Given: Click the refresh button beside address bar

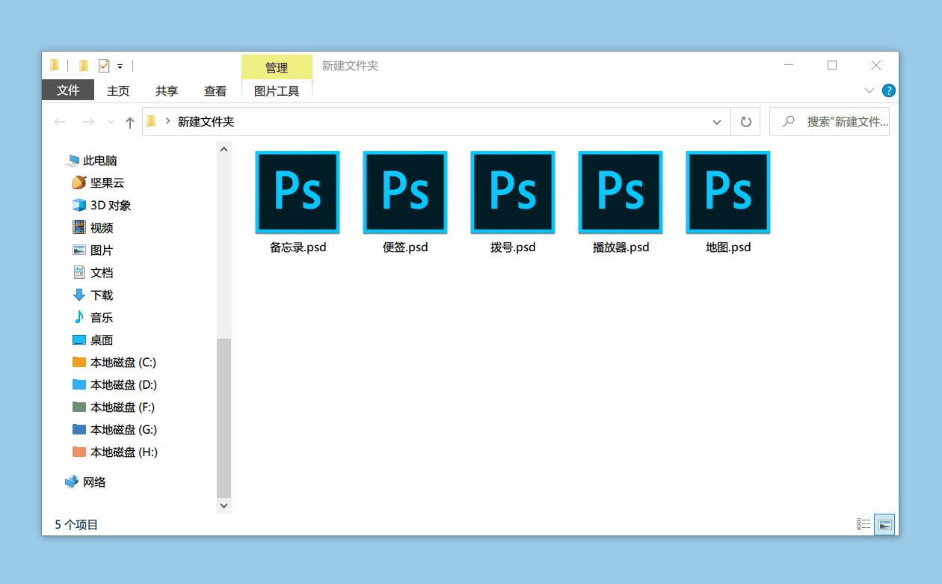Looking at the screenshot, I should coord(745,122).
